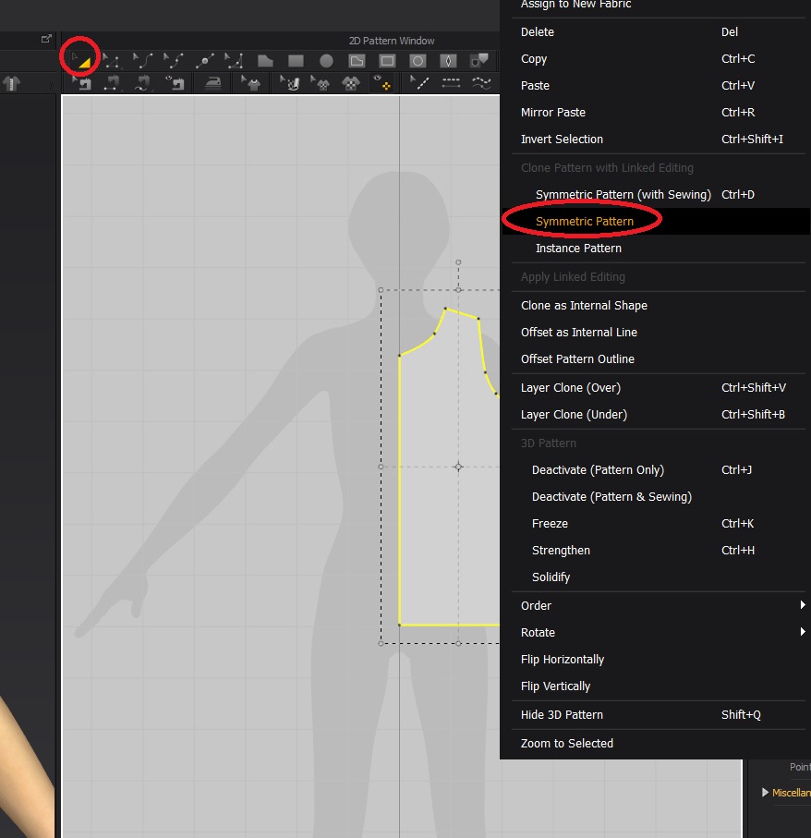Select the arrow-and-shirt tool before the texture tools
The image size is (811, 838).
pyautogui.click(x=250, y=83)
